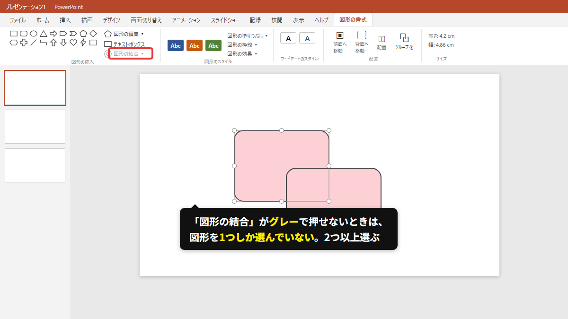568x319 pixels.
Task: Choose the elbow connector shape
Action: [44, 43]
